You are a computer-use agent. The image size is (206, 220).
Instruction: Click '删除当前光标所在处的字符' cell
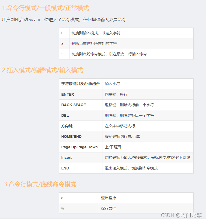[131, 44]
